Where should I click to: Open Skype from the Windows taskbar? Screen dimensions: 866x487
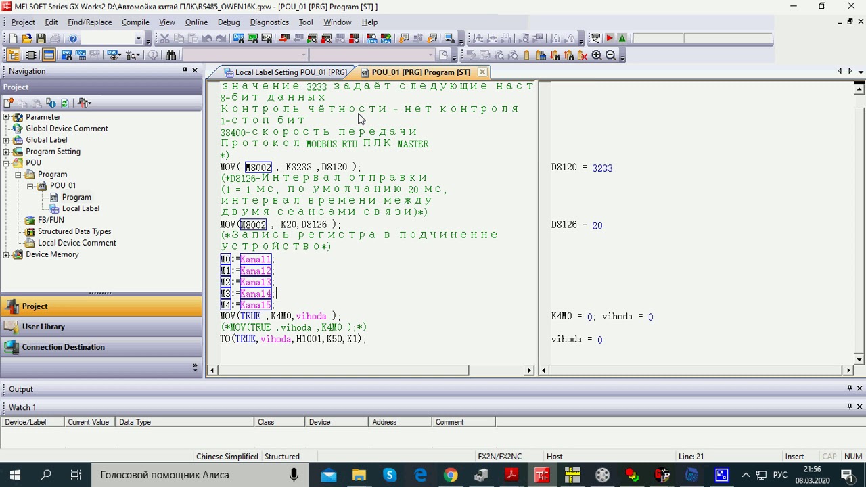pyautogui.click(x=390, y=475)
